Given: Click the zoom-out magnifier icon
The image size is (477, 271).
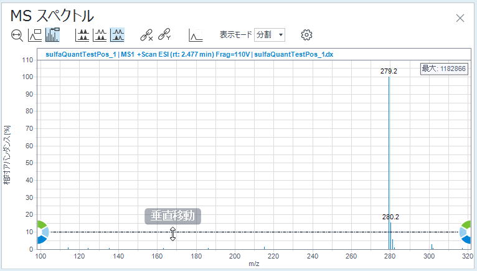Looking at the screenshot, I should [x=17, y=36].
